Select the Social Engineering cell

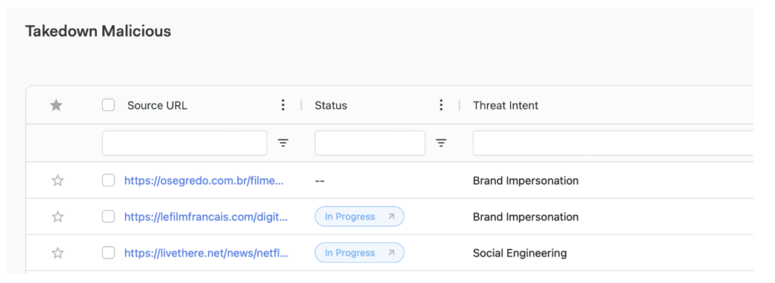coord(519,254)
